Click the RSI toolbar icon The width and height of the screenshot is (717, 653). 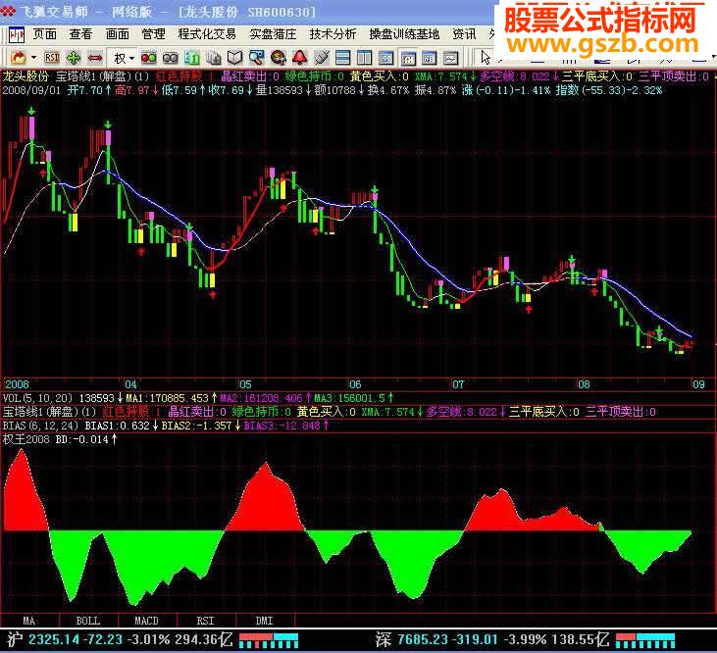[x=52, y=58]
